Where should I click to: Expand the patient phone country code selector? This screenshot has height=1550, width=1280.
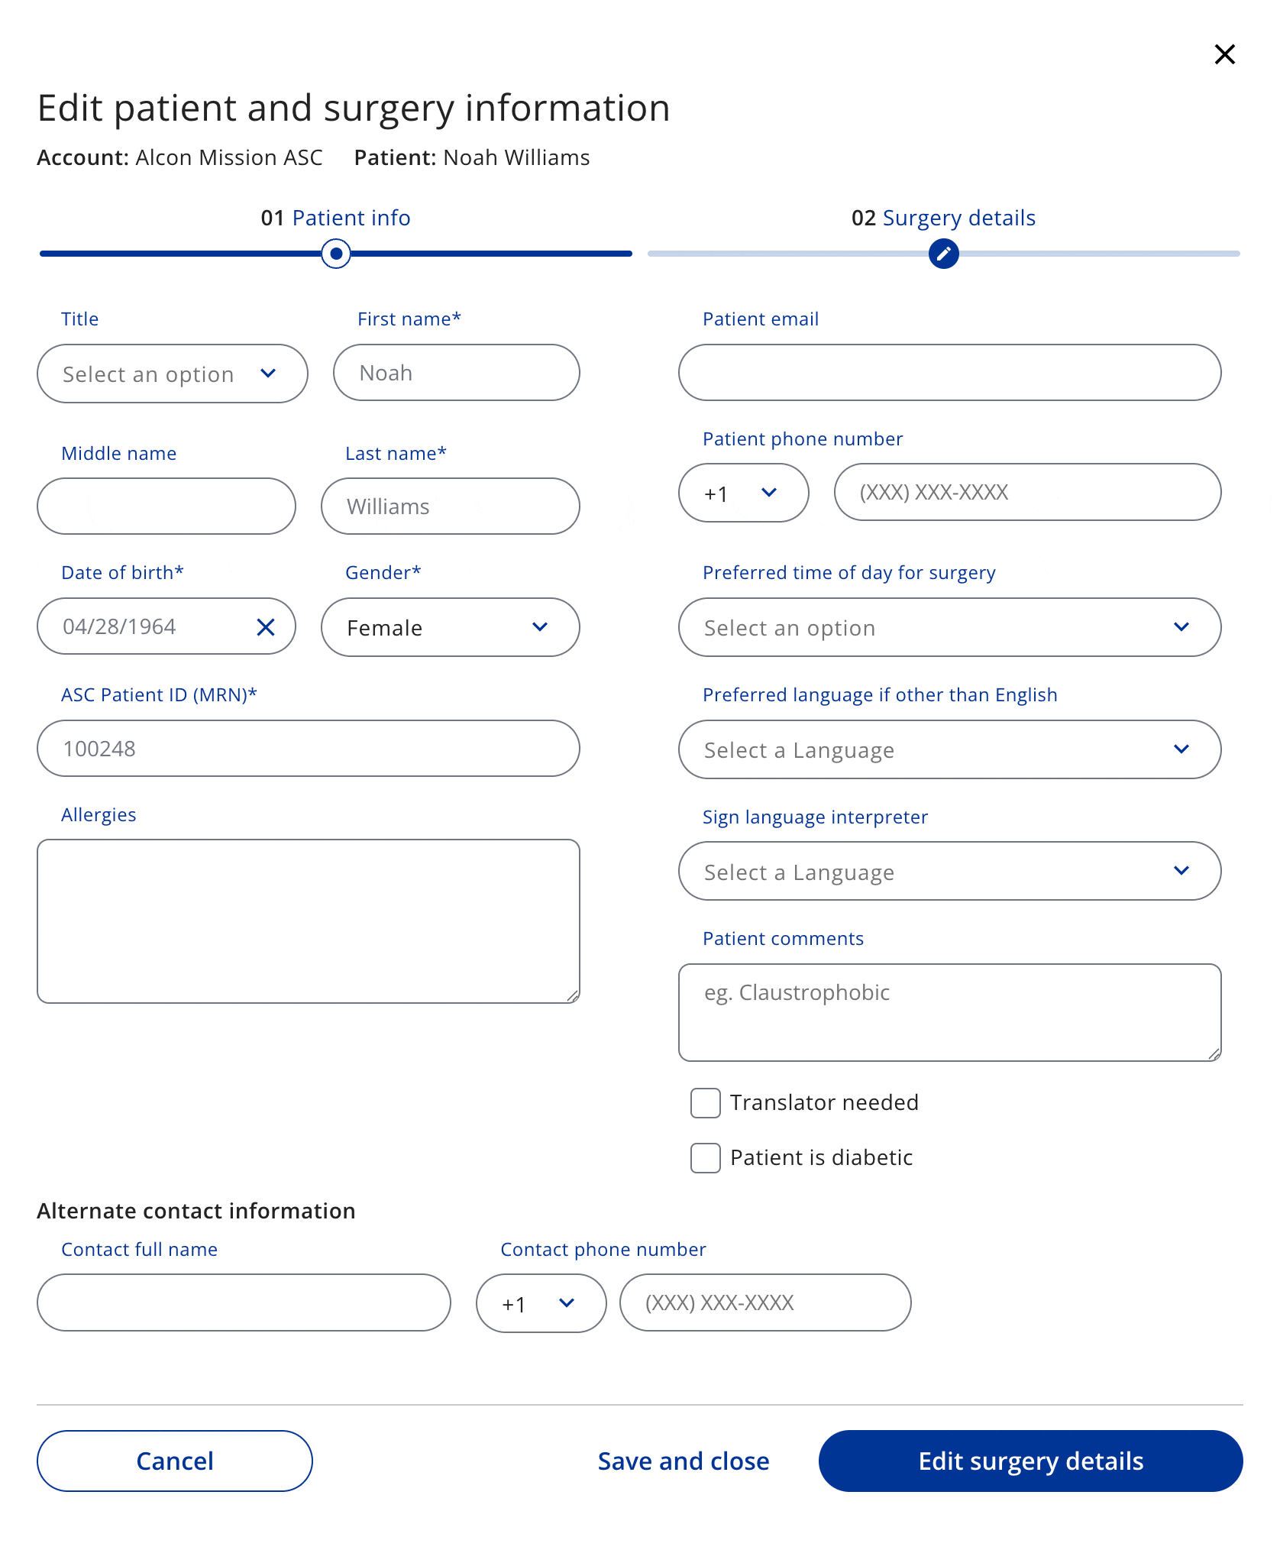[743, 493]
